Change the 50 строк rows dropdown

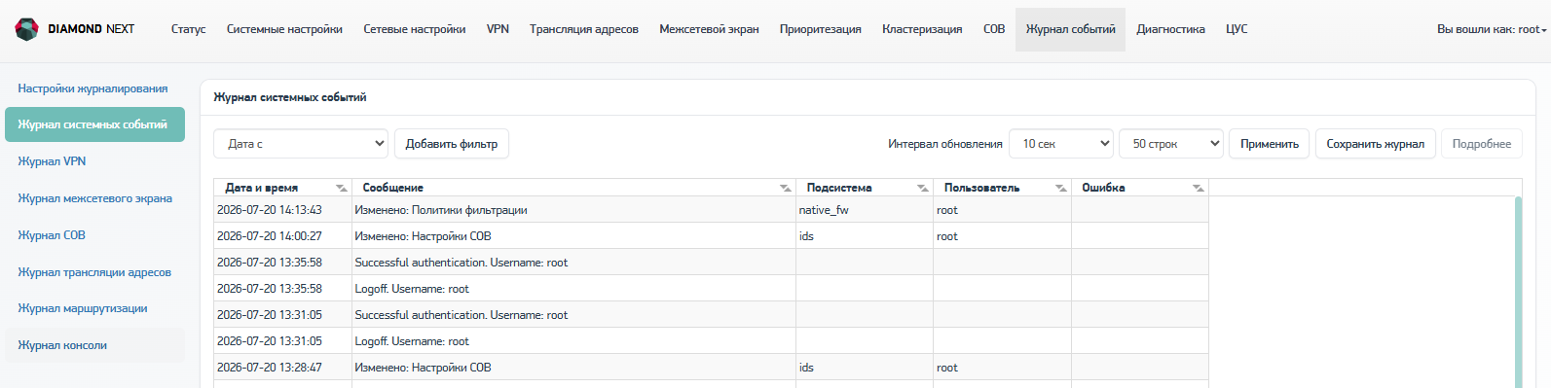tap(1171, 144)
